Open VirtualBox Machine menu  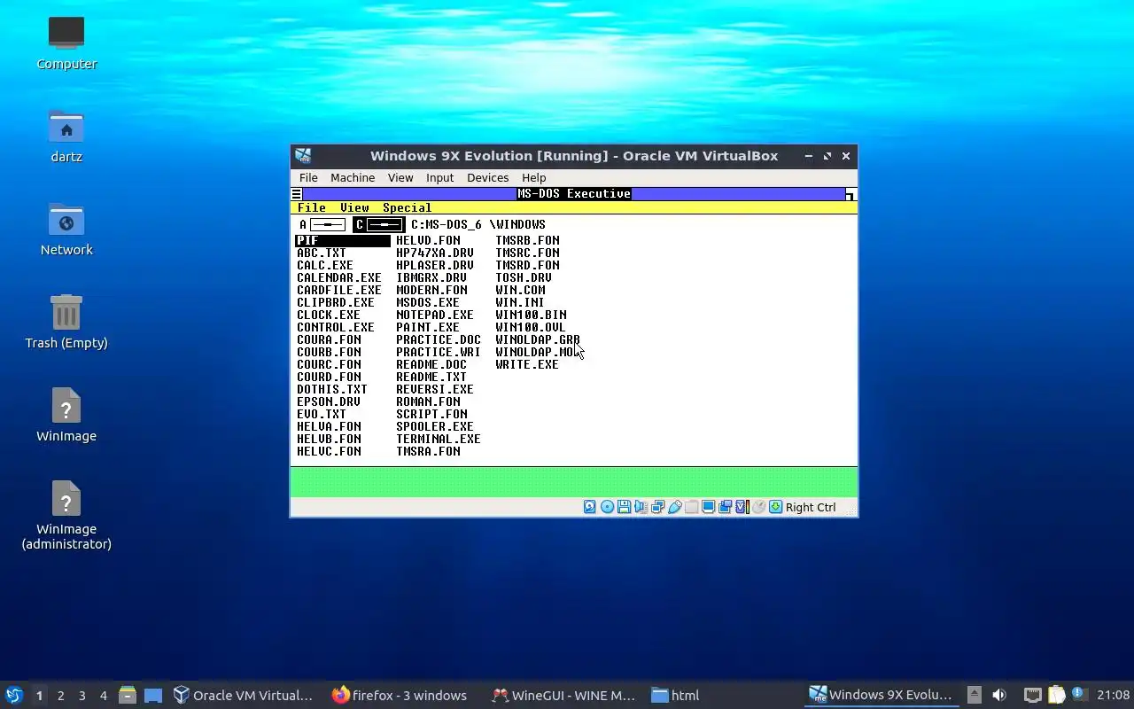click(x=353, y=177)
